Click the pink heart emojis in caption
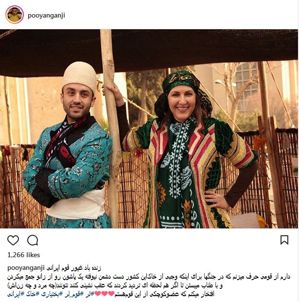This screenshot has height=302, width=299. (105, 294)
